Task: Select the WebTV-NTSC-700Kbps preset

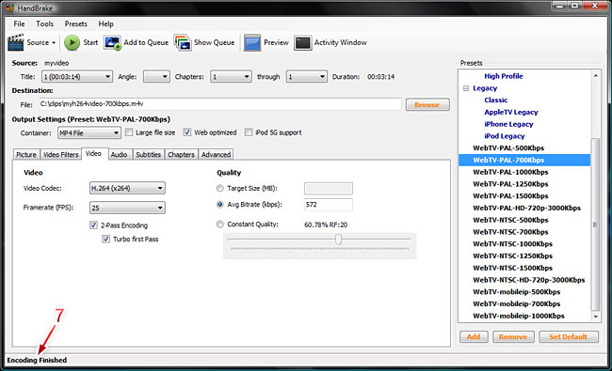Action: click(510, 232)
